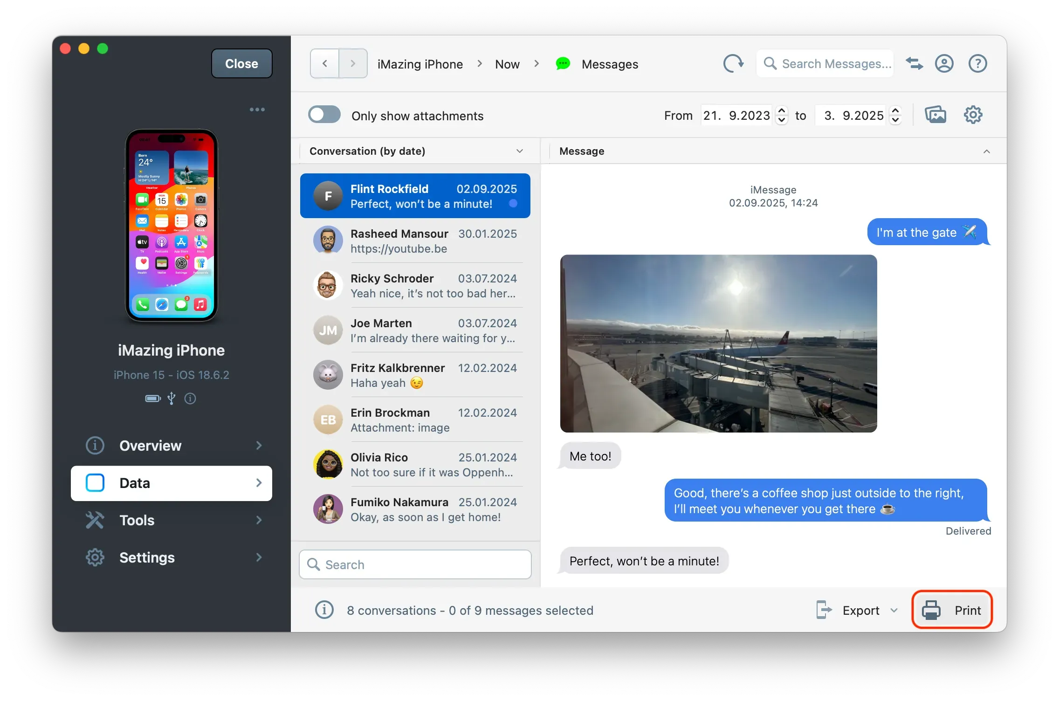The width and height of the screenshot is (1059, 701).
Task: Open the contact profile icon
Action: pos(944,63)
